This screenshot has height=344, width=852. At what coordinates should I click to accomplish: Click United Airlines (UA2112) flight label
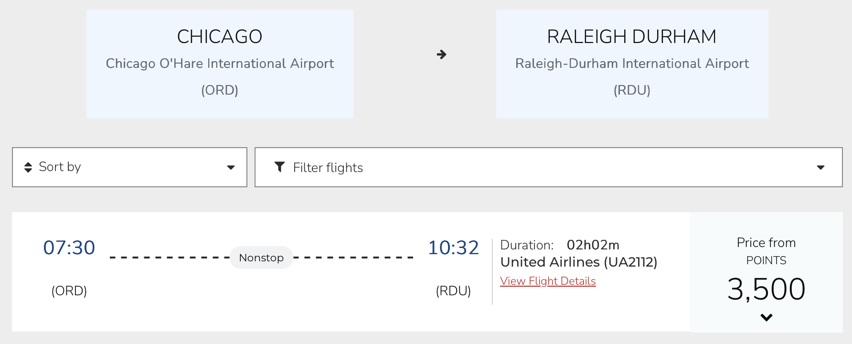click(579, 262)
